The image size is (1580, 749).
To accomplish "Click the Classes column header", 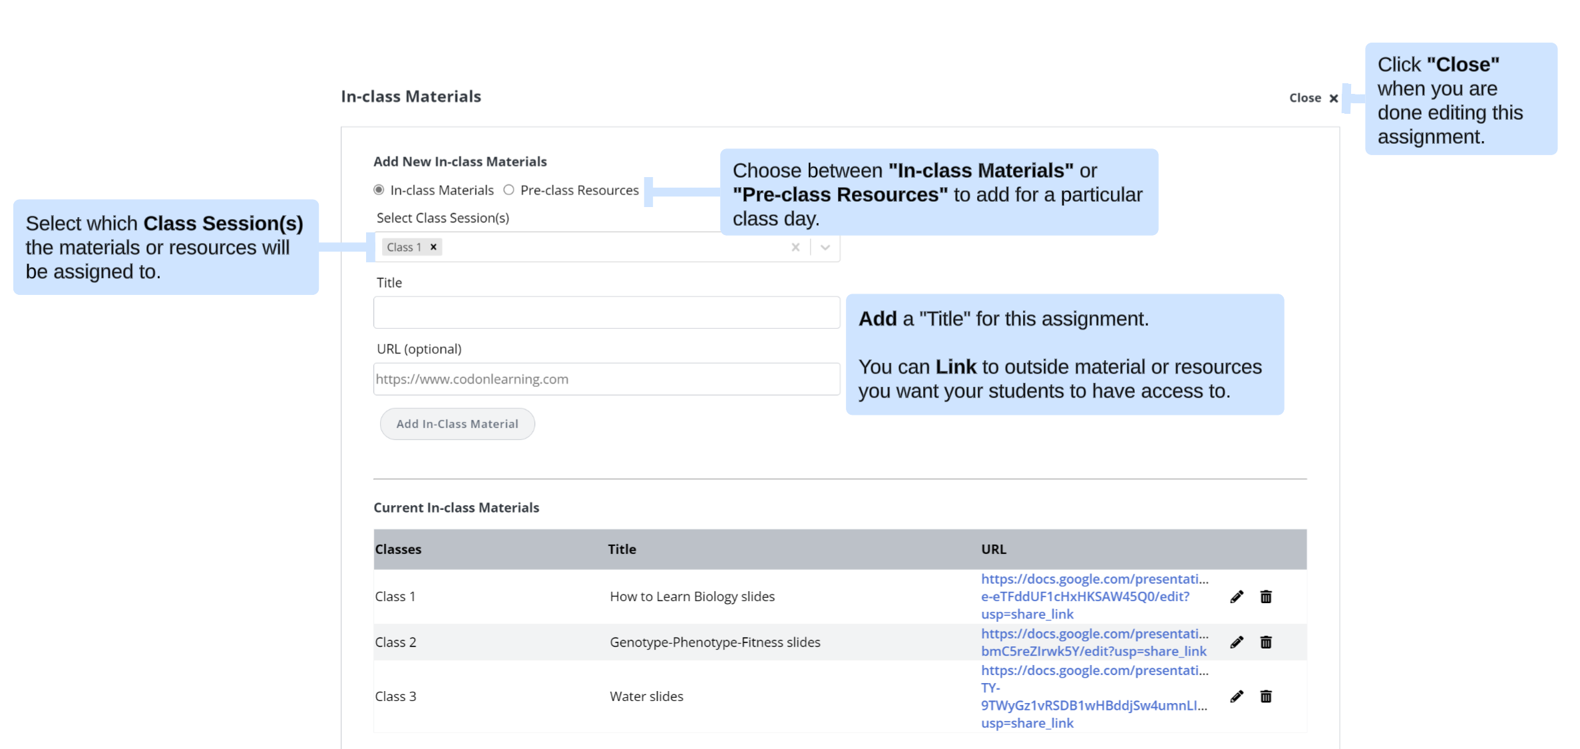I will [398, 549].
